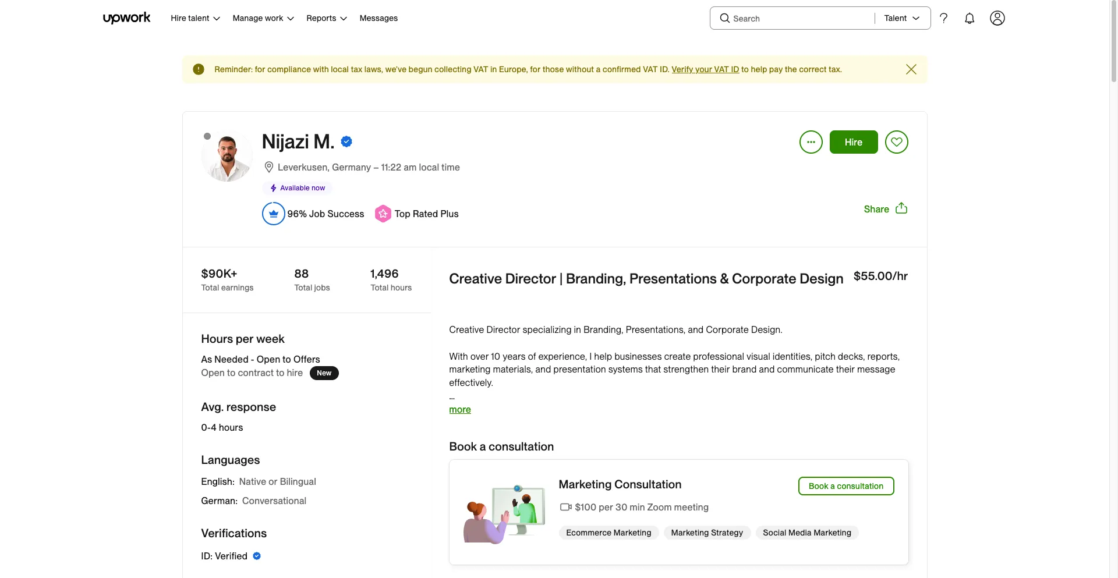The height and width of the screenshot is (578, 1118).
Task: Follow the Verify your VAT ID link
Action: (x=705, y=69)
